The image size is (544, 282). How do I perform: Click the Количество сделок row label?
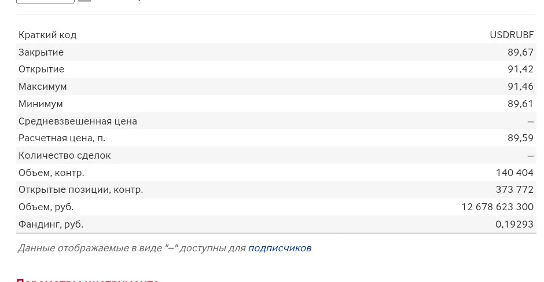[65, 155]
